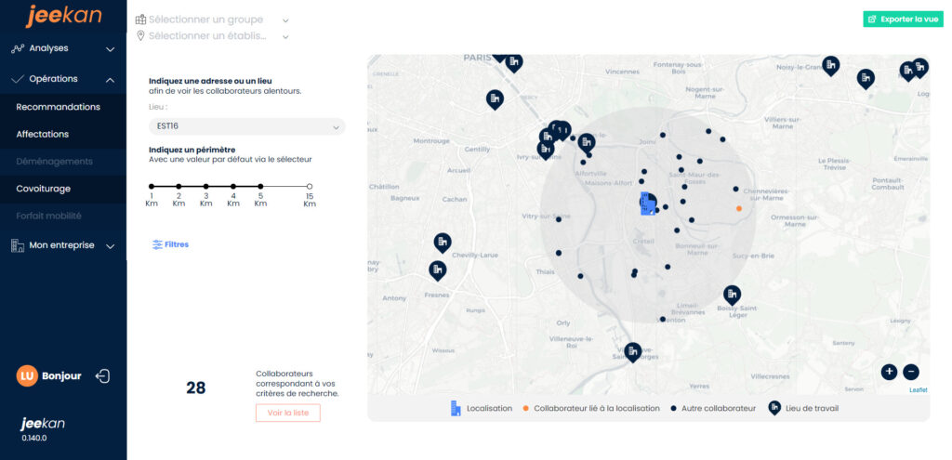Select the 15 Km perimeter point
The height and width of the screenshot is (460, 952).
tap(310, 187)
